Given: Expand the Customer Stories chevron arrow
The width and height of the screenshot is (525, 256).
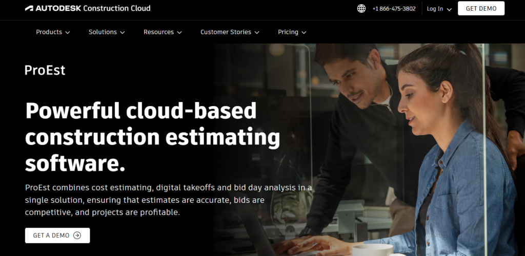Looking at the screenshot, I should point(256,32).
